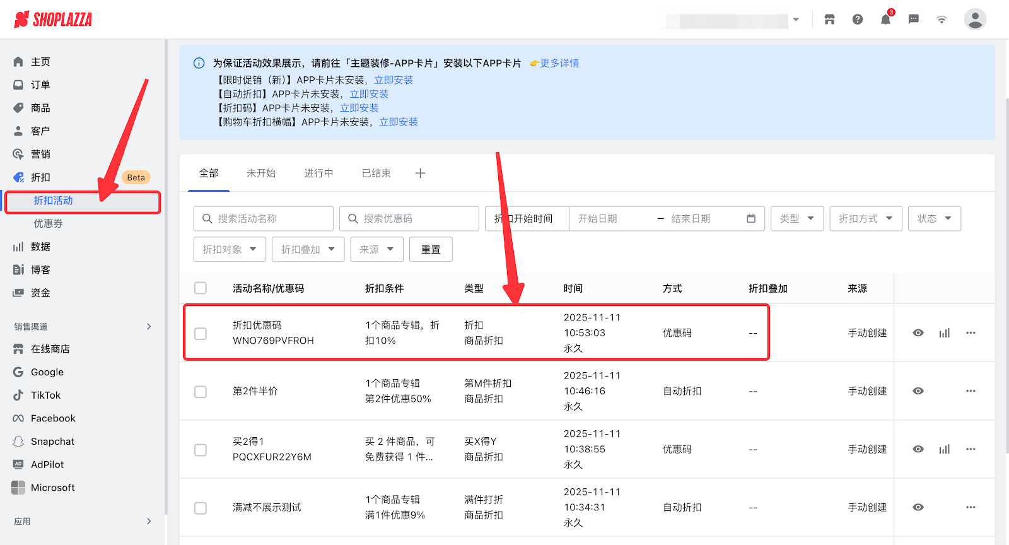Open the 折扣方式 dropdown filter
This screenshot has width=1009, height=545.
865,219
